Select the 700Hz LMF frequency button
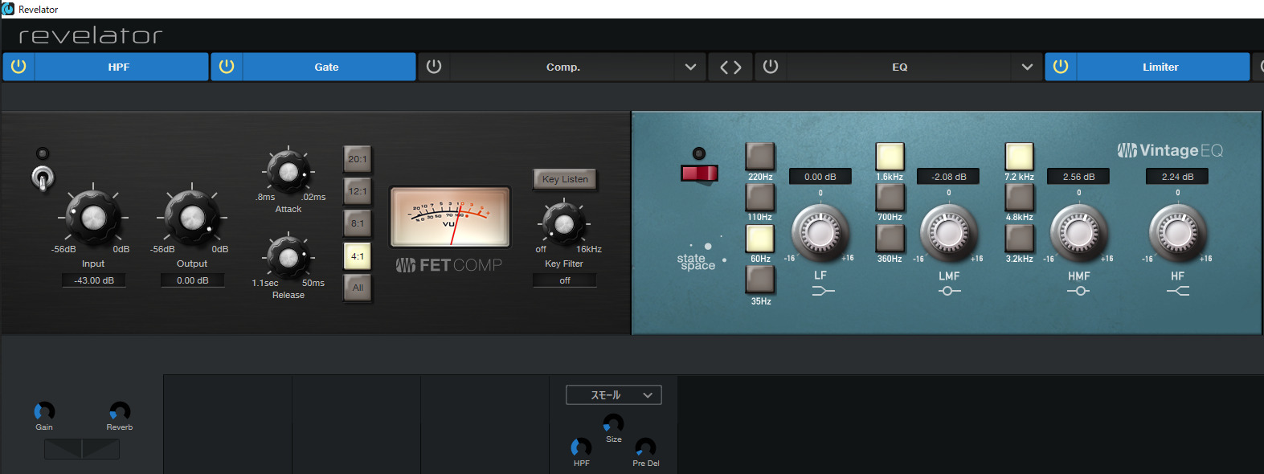The width and height of the screenshot is (1264, 474). (x=890, y=197)
